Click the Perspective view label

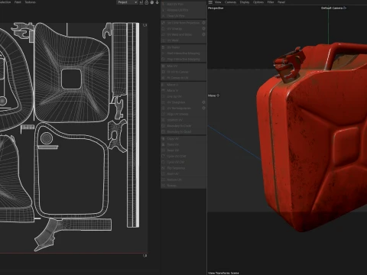point(216,8)
